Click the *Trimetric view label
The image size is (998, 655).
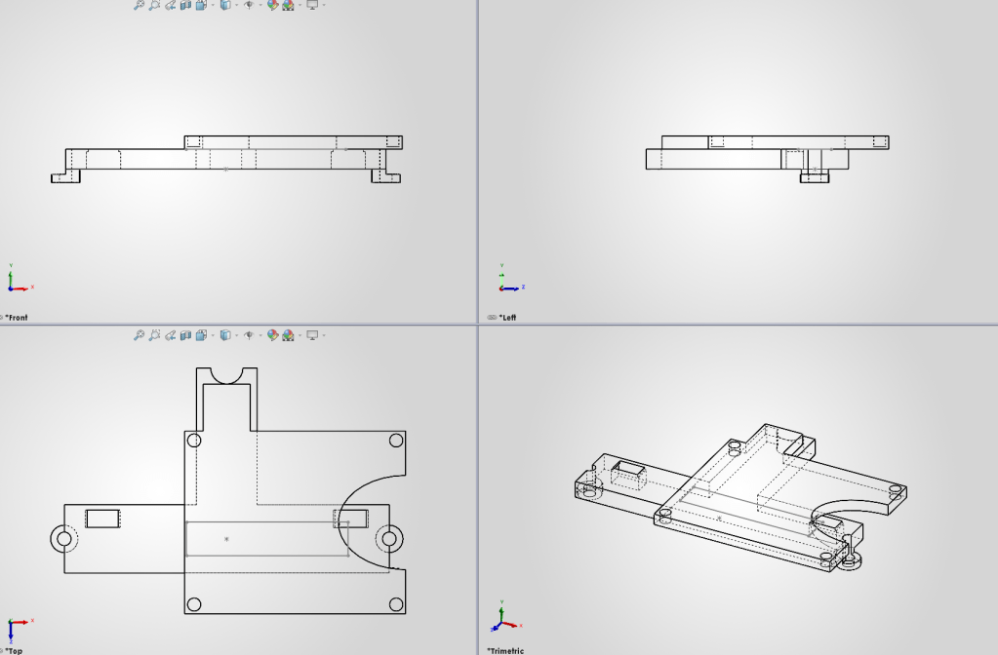[x=508, y=650]
